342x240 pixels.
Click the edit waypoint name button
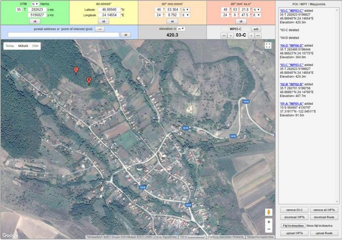[257, 29]
